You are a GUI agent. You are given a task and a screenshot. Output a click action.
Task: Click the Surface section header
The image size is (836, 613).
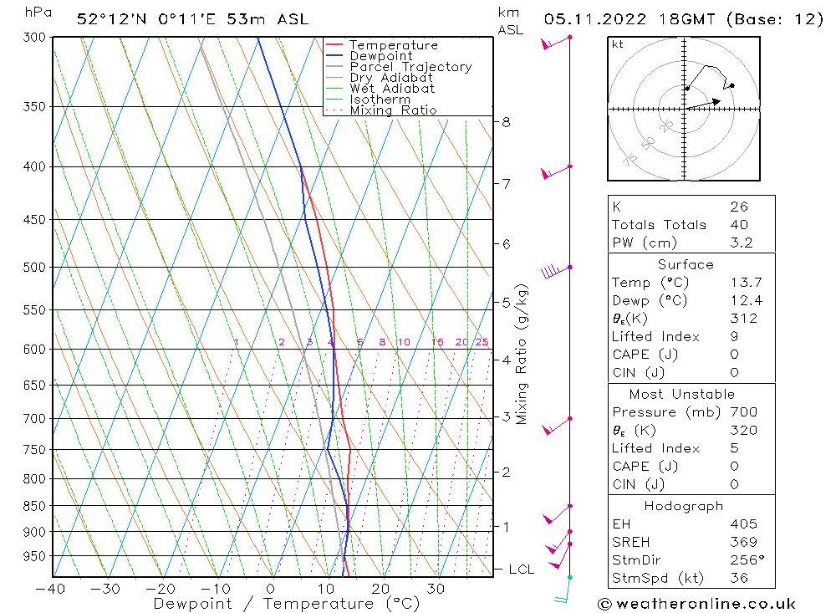pos(686,264)
